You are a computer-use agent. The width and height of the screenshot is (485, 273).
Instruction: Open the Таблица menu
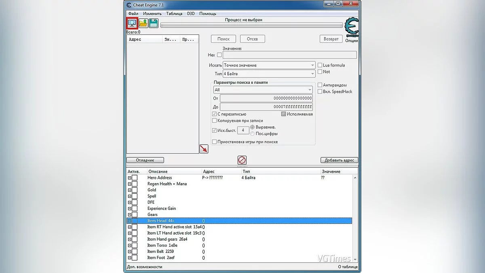click(x=174, y=13)
